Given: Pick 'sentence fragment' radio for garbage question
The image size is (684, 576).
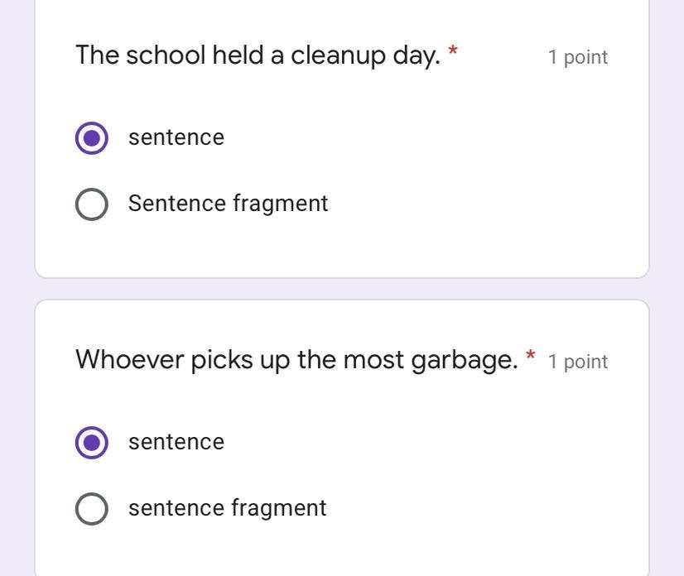Looking at the screenshot, I should [91, 508].
